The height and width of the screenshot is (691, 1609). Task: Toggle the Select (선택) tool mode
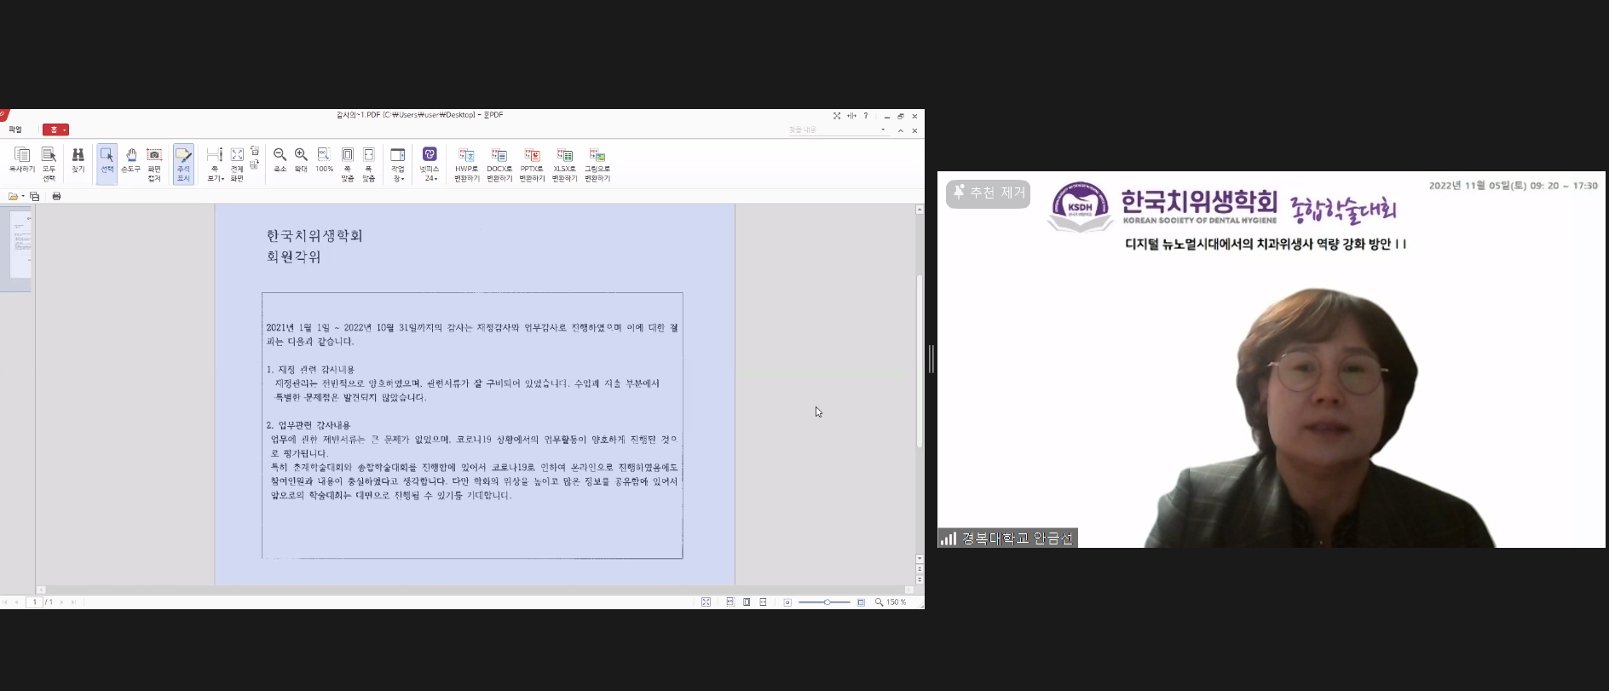point(107,160)
